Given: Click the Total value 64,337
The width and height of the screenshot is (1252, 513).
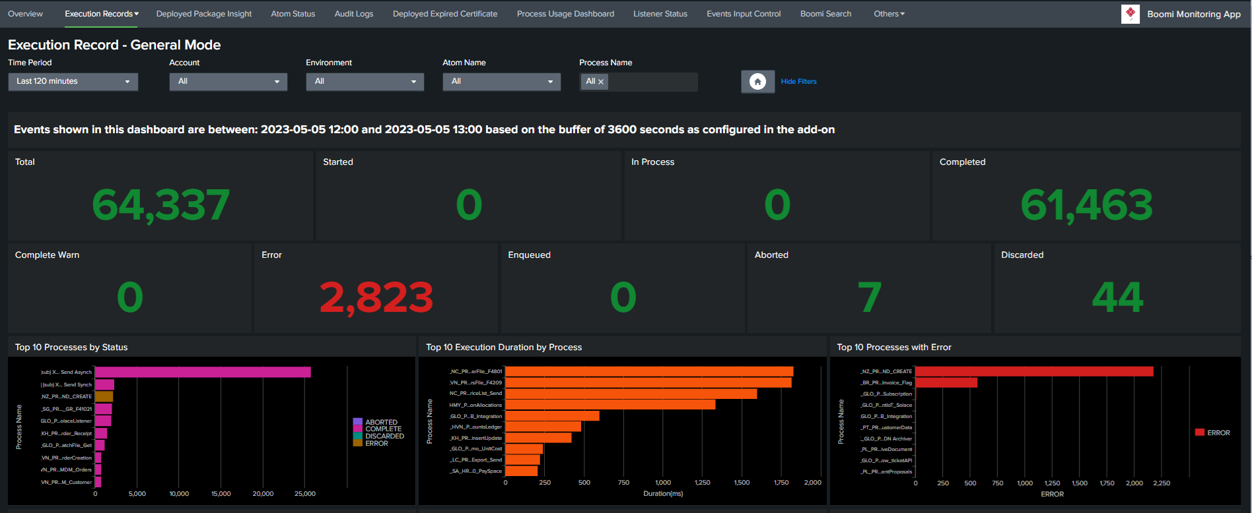Looking at the screenshot, I should click(x=160, y=204).
